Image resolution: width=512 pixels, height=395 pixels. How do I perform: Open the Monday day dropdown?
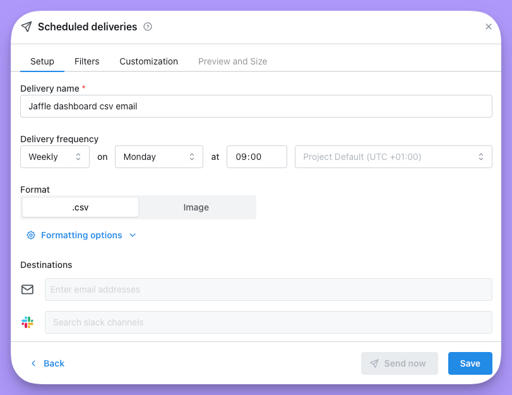159,157
